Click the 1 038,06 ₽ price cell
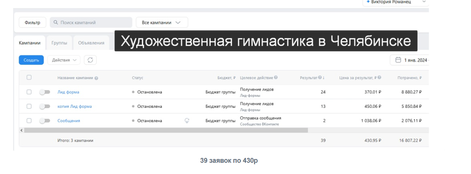Screen dimensions: 471x174 (x=371, y=120)
